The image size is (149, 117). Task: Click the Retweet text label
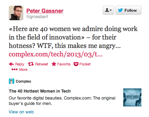[41, 64]
